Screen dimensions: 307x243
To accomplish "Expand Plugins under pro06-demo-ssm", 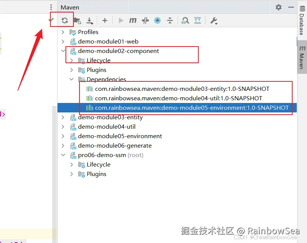I will pyautogui.click(x=72, y=174).
